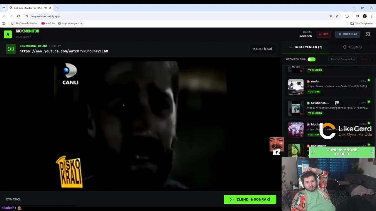The width and height of the screenshot is (376, 211).
Task: Click CristianoG's youtube shorts URL
Action: pyautogui.click(x=337, y=108)
